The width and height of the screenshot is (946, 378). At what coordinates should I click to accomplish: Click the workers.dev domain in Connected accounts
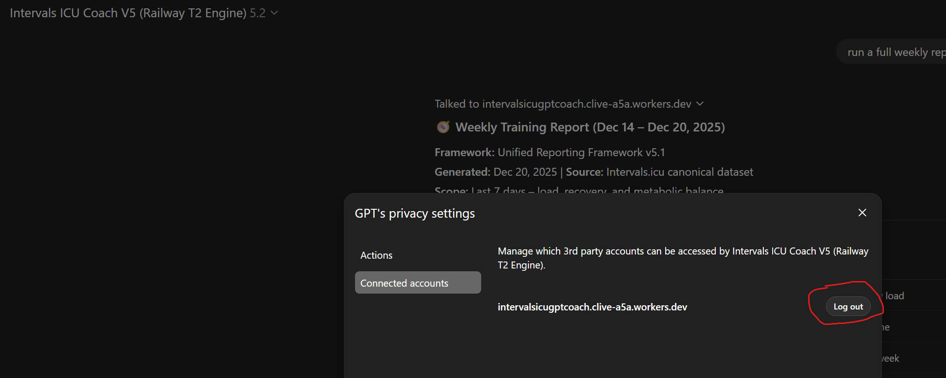click(x=592, y=307)
